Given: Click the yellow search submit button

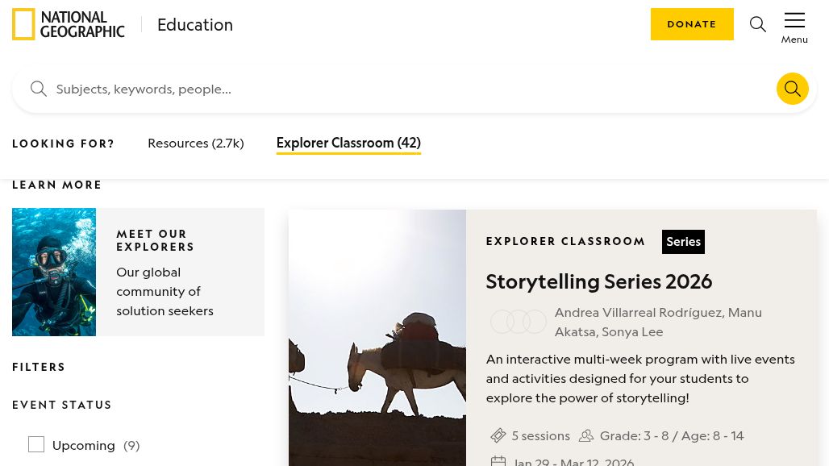Looking at the screenshot, I should (x=792, y=89).
